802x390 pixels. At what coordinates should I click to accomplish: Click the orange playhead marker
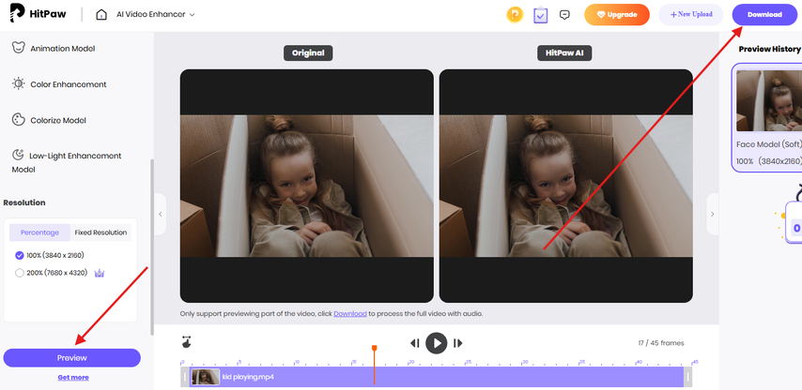click(375, 348)
